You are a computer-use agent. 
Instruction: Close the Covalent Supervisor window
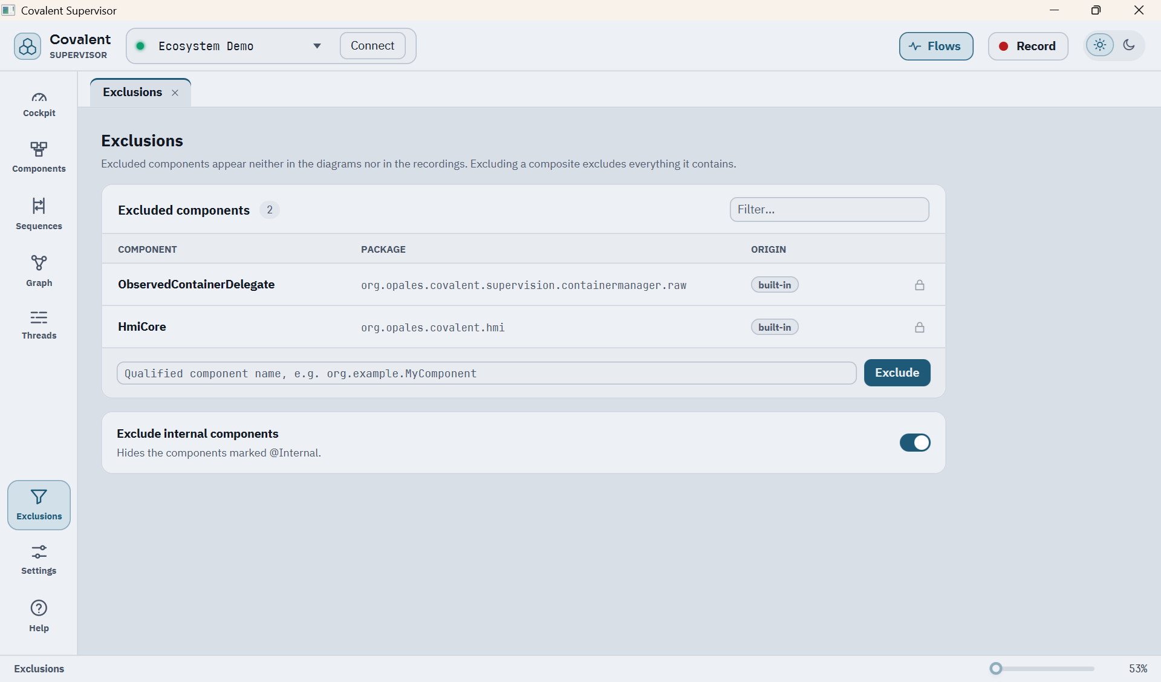tap(1139, 10)
